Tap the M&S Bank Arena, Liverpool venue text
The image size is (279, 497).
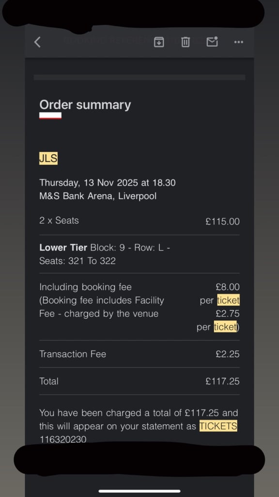(x=98, y=196)
